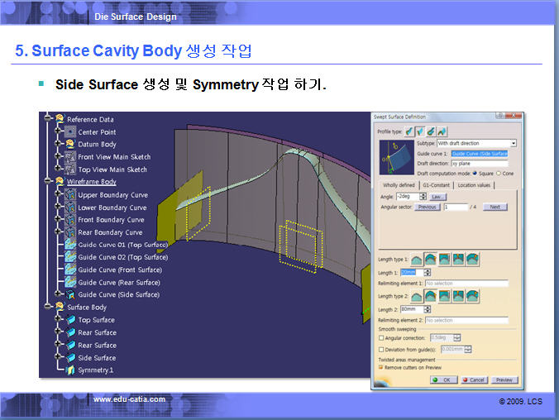Select the third Profile type icon

432,131
